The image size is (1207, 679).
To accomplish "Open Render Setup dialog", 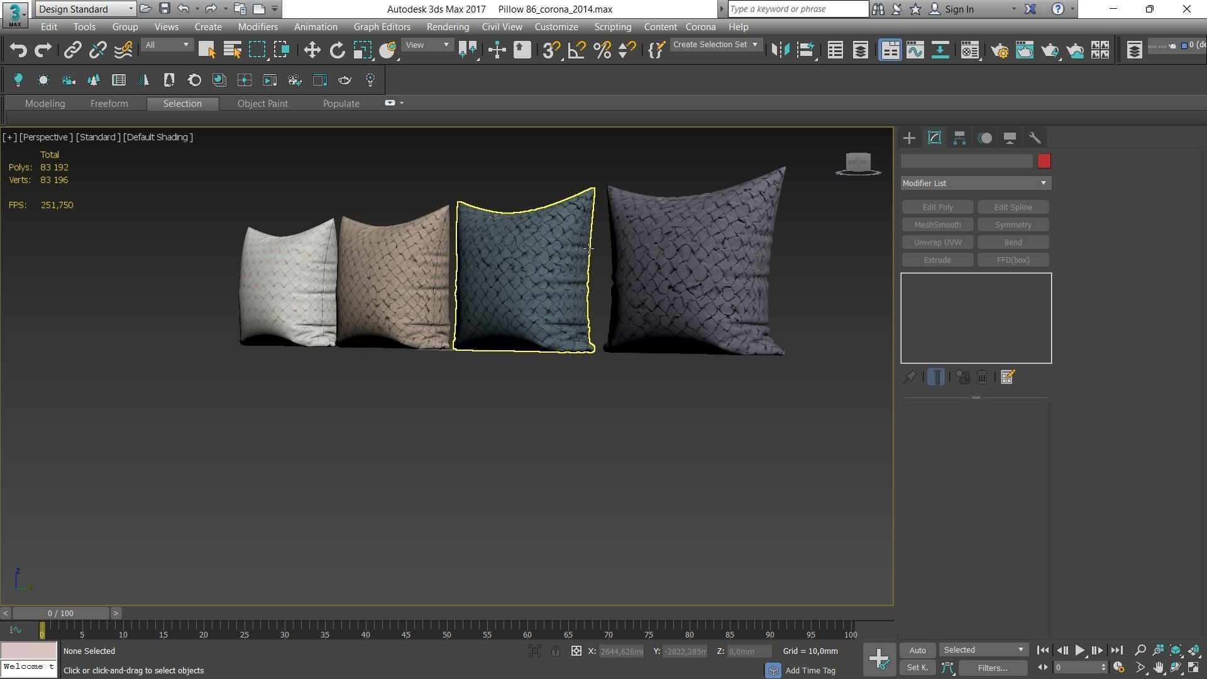I will [x=1000, y=50].
